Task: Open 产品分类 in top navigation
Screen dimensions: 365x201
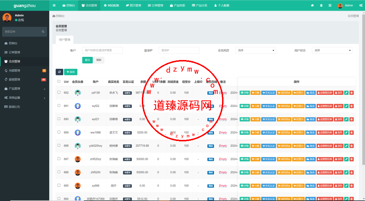Action: pos(200,5)
